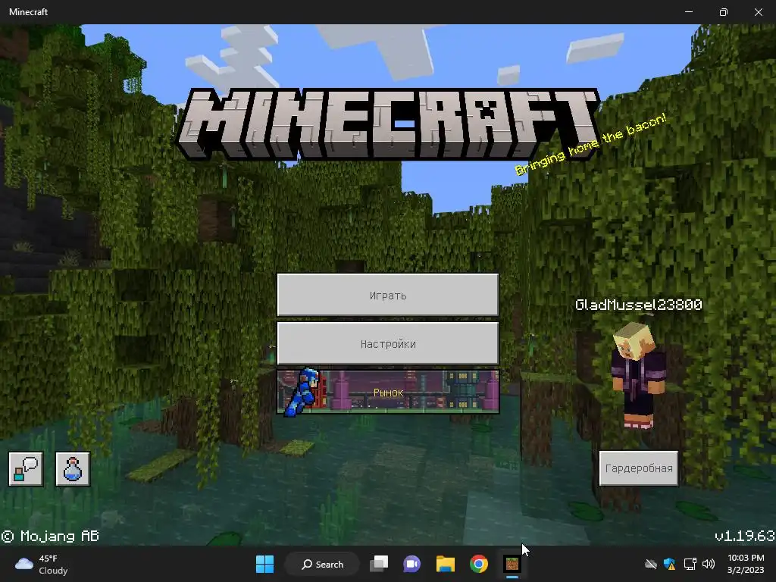The width and height of the screenshot is (776, 582).
Task: Click the potion bottle icon button
Action: point(73,468)
